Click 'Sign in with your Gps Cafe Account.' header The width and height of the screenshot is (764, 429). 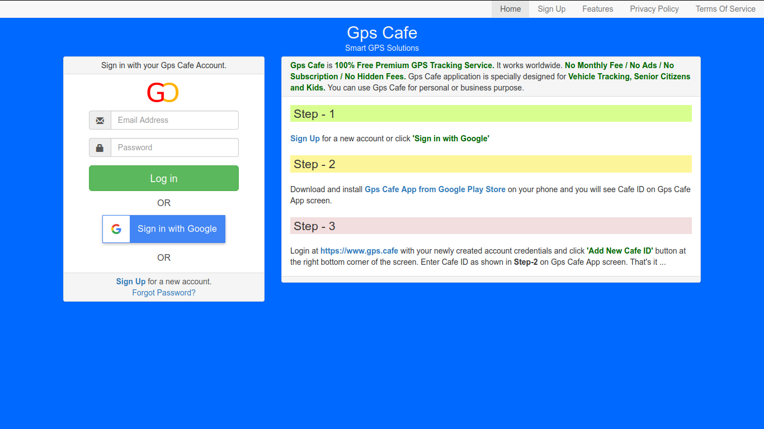(164, 65)
